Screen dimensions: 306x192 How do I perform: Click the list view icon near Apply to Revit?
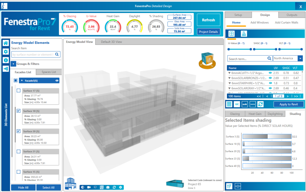click(229, 104)
